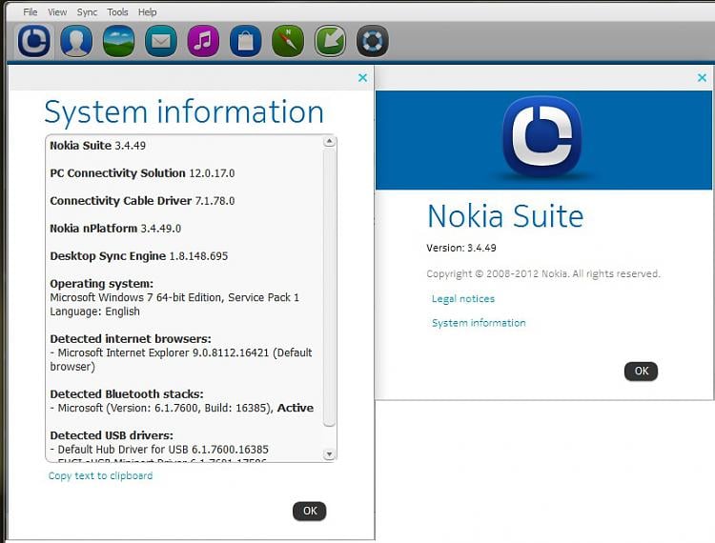Viewport: 715px width, 543px height.
Task: Click the Microsoft Bluetooth stack version entry
Action: pos(181,408)
